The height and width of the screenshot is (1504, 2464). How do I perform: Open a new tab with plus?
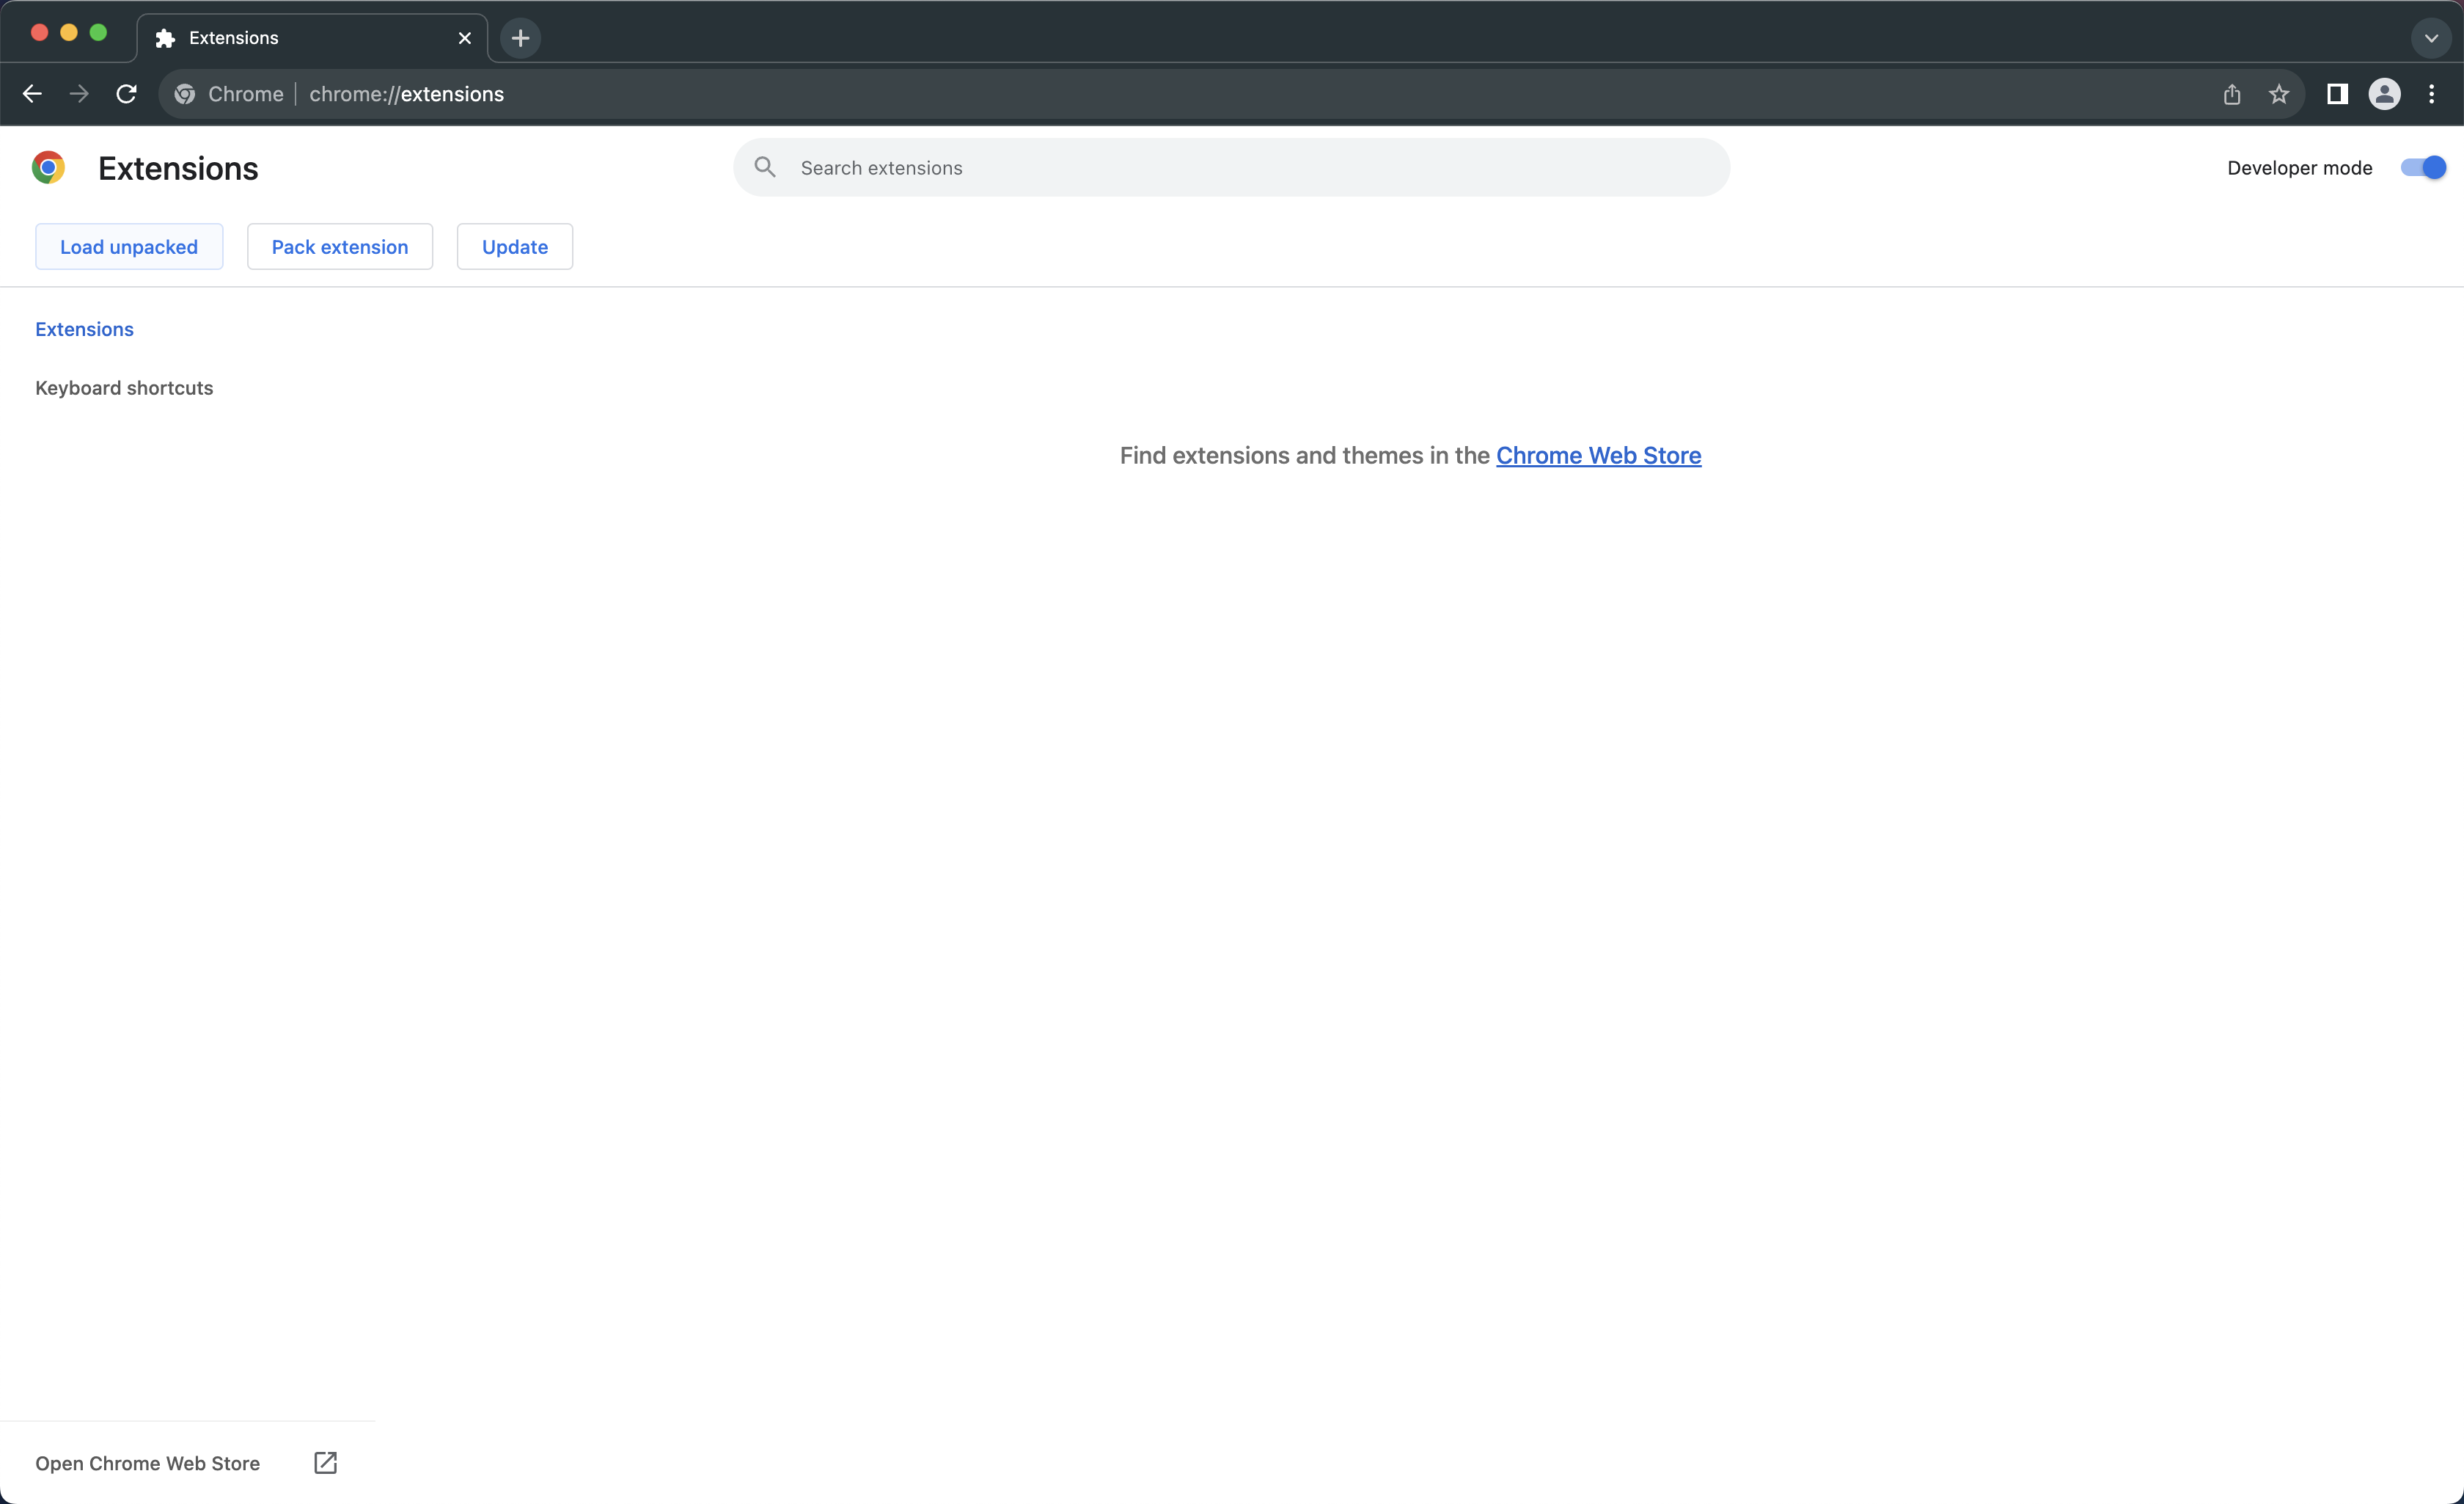point(520,38)
